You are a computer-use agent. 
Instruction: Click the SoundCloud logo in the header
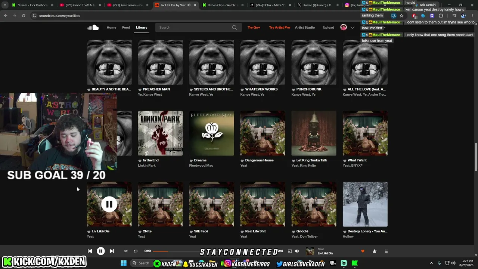click(93, 27)
